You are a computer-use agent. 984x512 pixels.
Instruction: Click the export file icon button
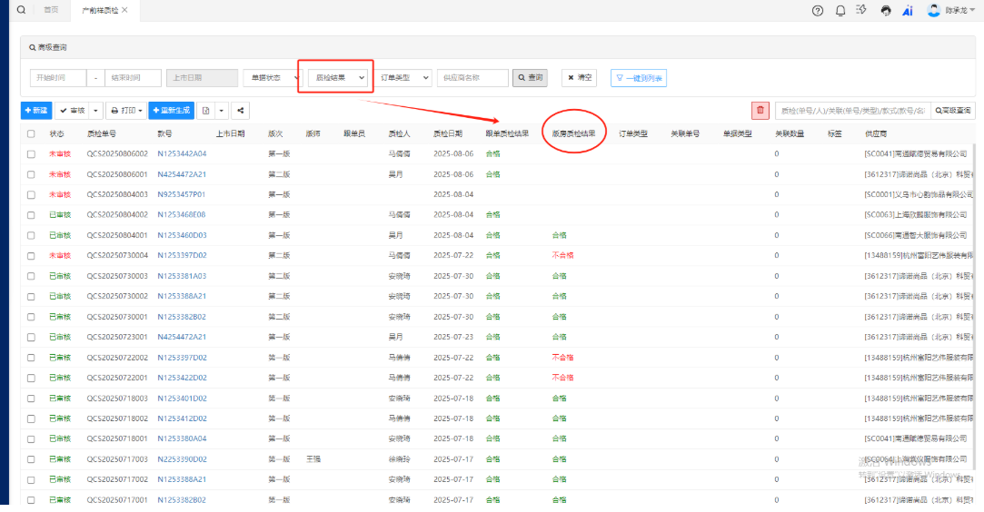pyautogui.click(x=206, y=111)
